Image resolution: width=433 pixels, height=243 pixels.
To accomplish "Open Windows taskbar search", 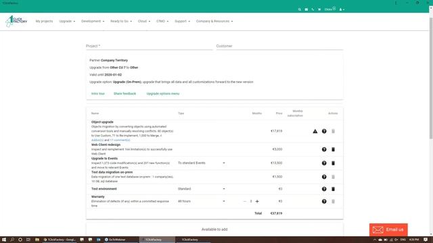I will click(12, 240).
